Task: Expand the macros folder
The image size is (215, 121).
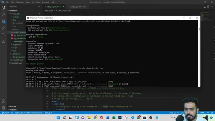Action: click(15, 29)
